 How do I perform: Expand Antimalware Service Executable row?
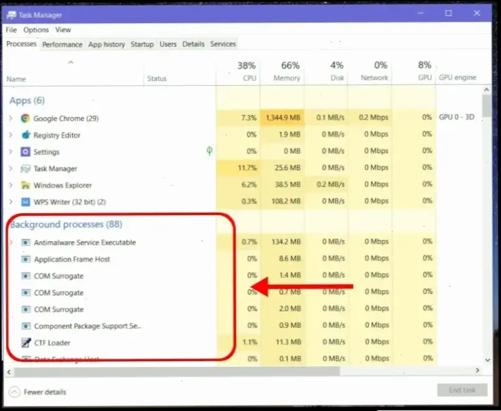tap(11, 242)
